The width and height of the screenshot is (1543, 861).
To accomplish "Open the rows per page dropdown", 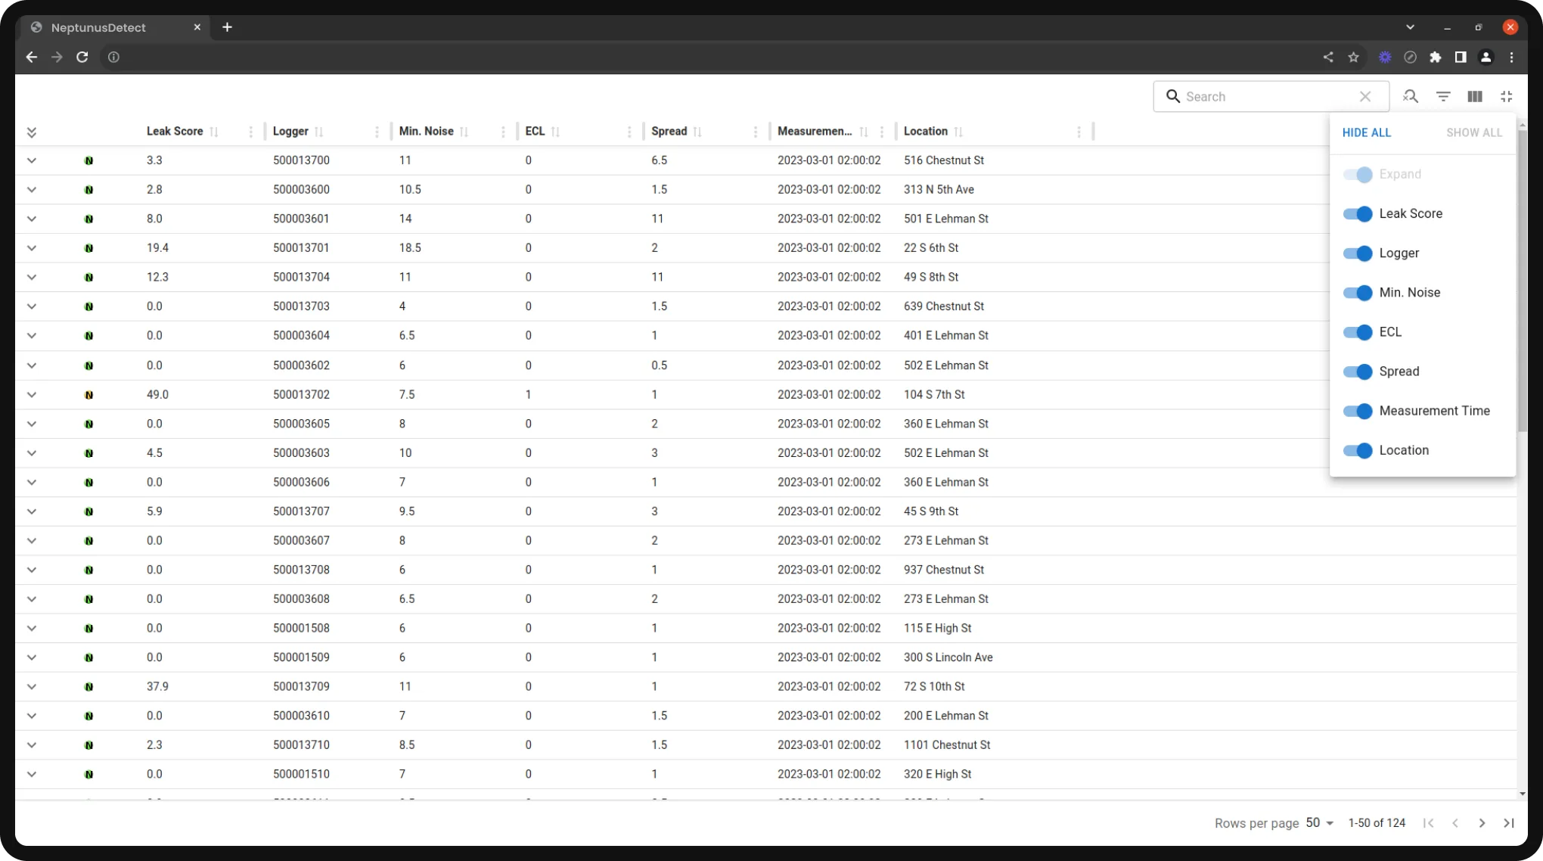I will tap(1320, 823).
